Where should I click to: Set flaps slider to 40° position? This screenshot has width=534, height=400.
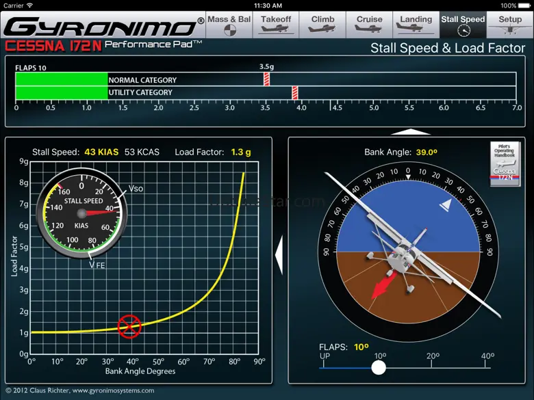tap(487, 368)
